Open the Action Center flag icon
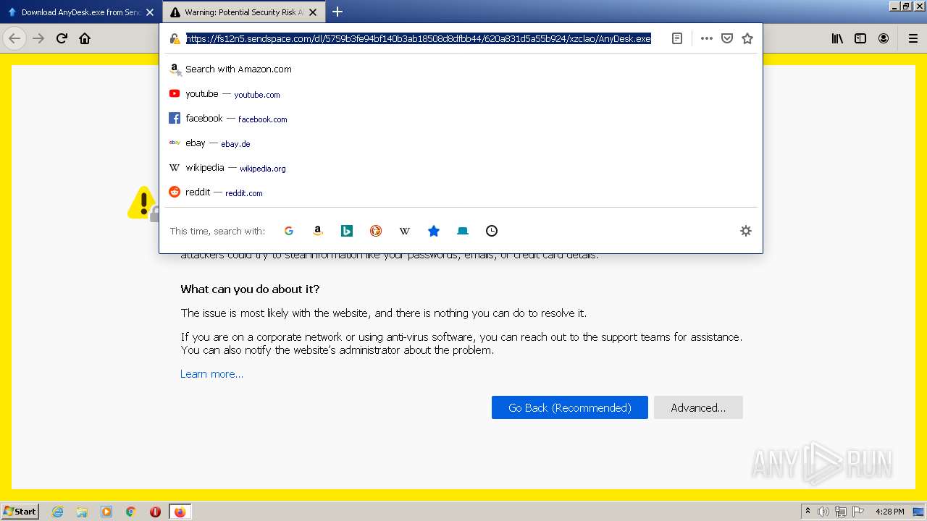Screen dimensions: 927x521 pos(857,512)
